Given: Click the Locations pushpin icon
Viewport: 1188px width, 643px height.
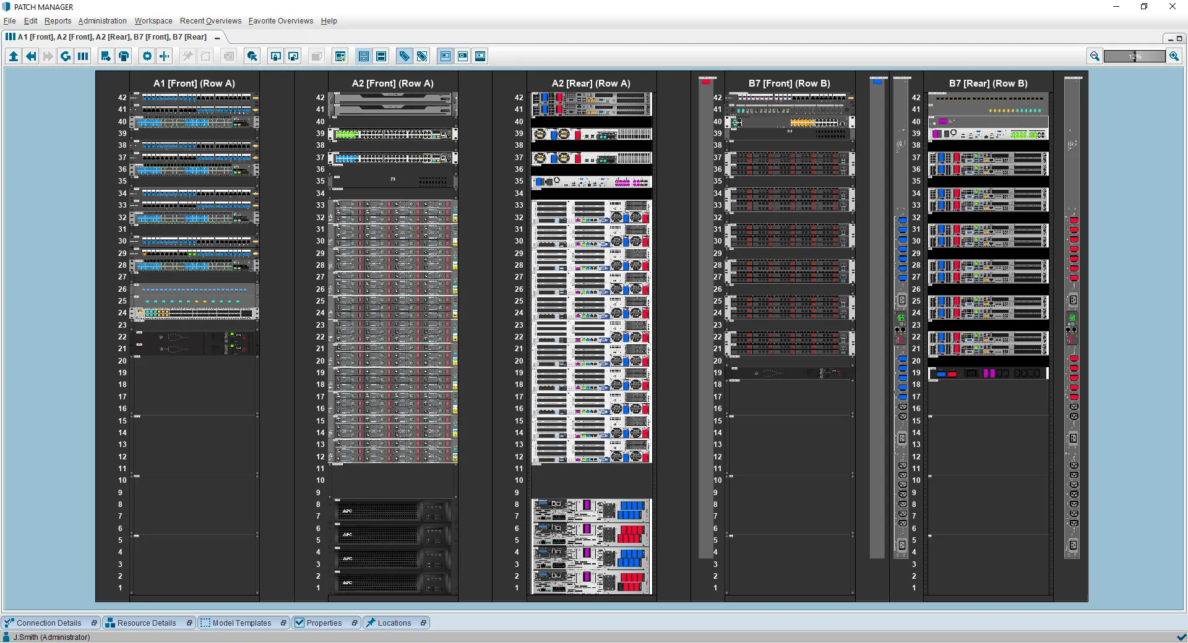Looking at the screenshot, I should 371,623.
